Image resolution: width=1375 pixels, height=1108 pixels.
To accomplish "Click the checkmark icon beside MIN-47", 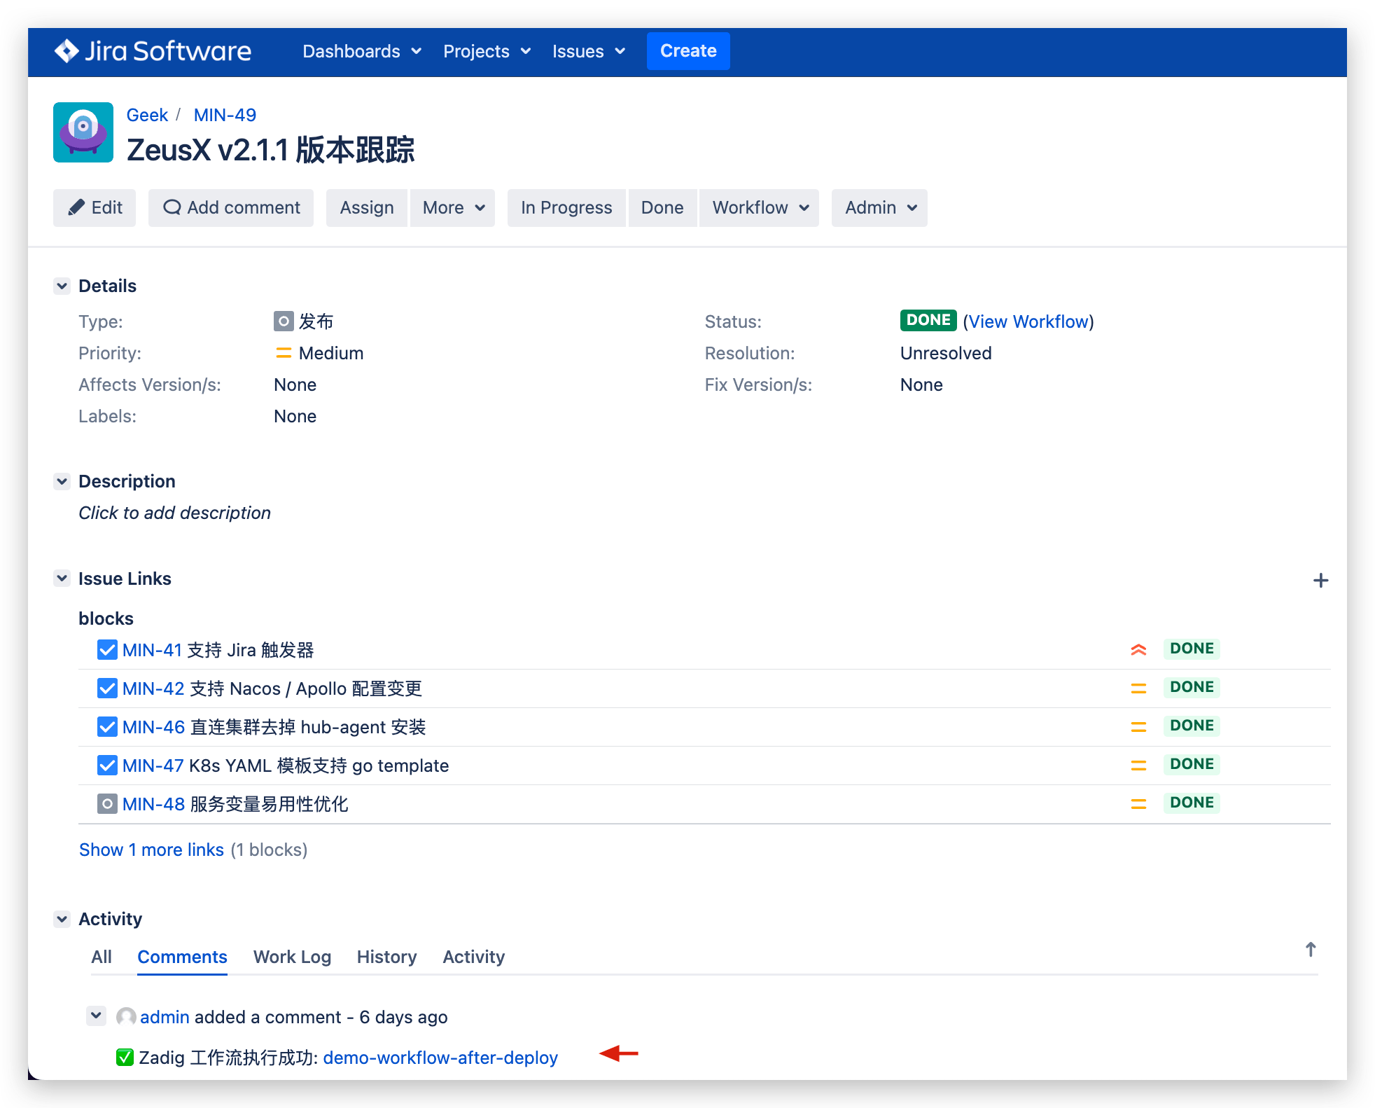I will coord(106,765).
